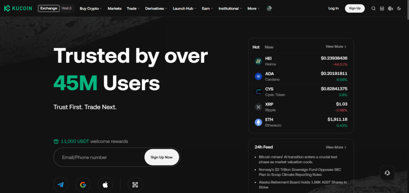Viewport: 409px width, 193px height.
Task: Expand the More dropdown menu
Action: click(253, 8)
